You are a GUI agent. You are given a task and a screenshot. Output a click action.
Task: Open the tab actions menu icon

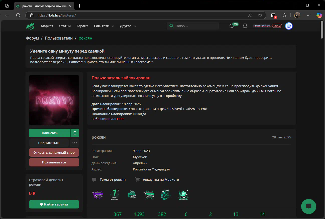7,6
